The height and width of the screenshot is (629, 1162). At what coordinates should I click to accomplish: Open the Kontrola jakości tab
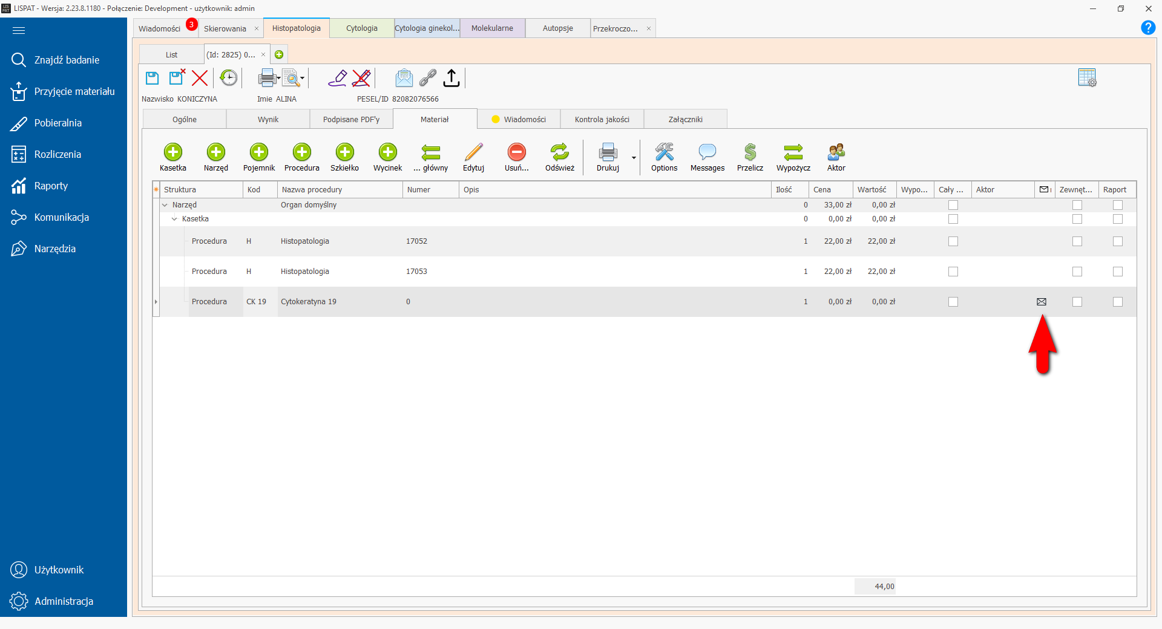tap(602, 119)
